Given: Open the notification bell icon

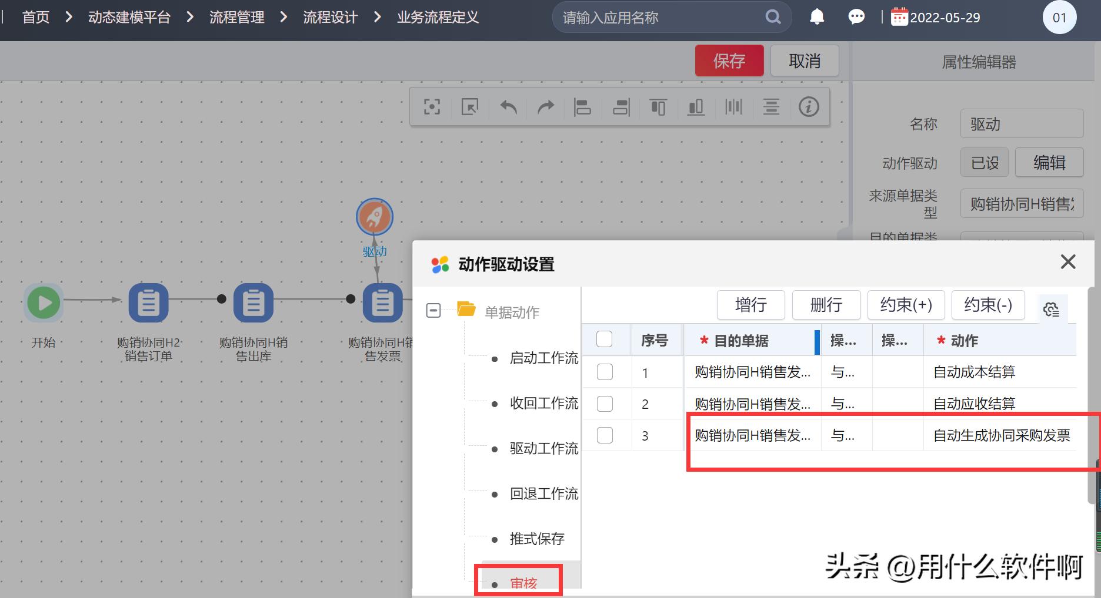Looking at the screenshot, I should (816, 16).
